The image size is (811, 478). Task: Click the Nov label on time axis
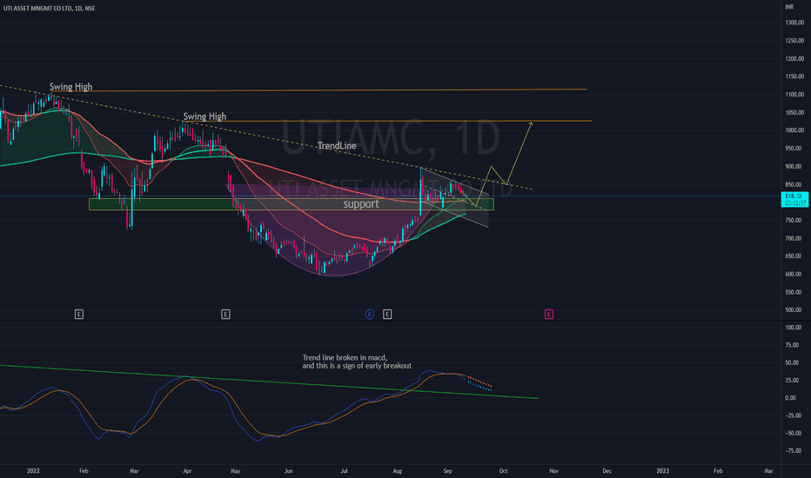point(554,471)
